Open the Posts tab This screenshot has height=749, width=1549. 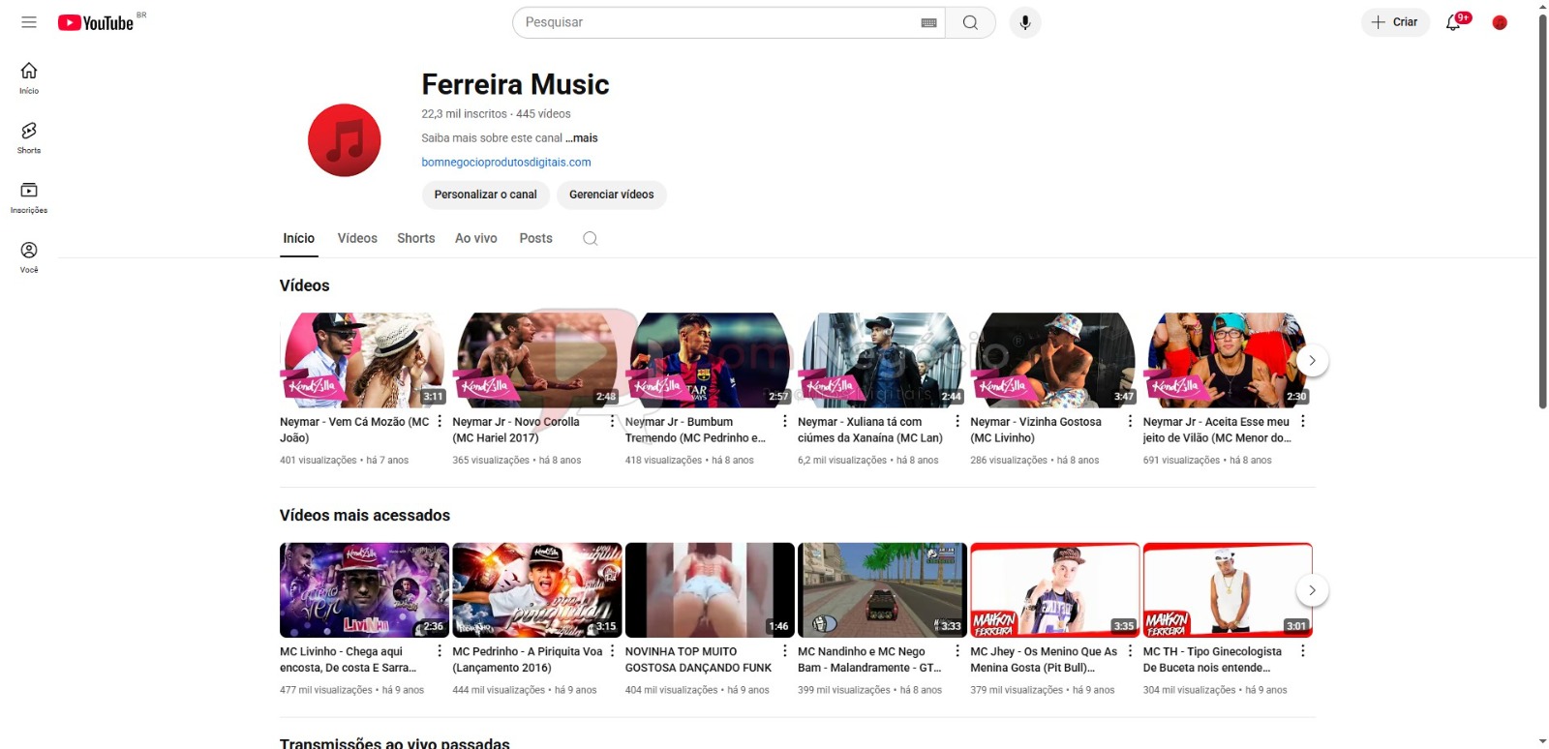535,238
